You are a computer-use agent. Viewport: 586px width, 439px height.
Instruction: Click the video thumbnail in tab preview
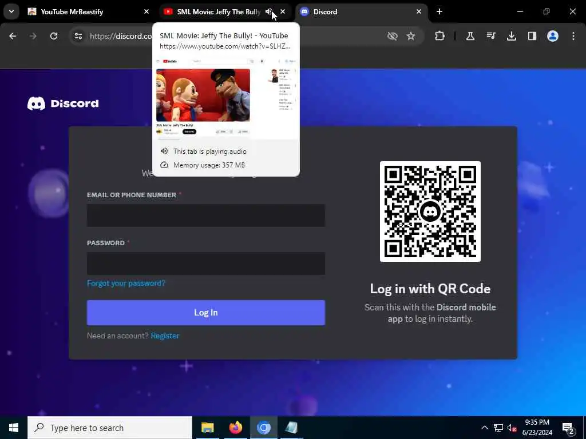203,95
